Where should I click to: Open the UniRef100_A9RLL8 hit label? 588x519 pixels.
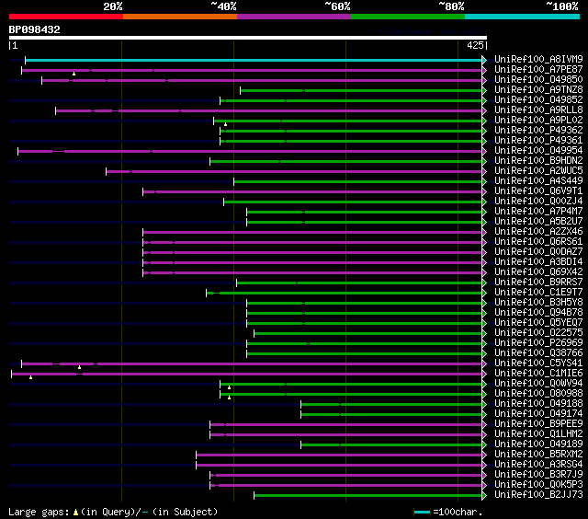click(x=538, y=110)
